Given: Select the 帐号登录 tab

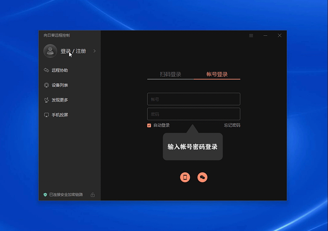Looking at the screenshot, I should 217,74.
